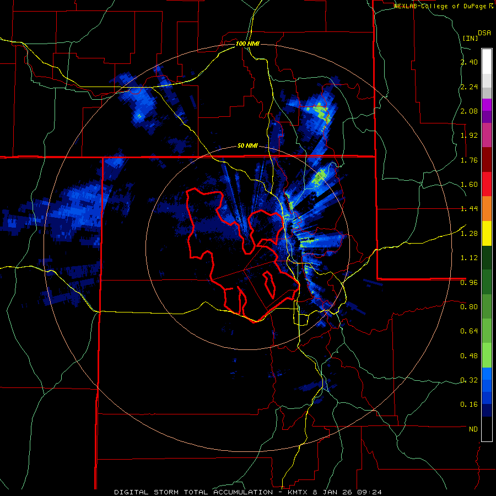Click the orange 1.44 legend color swatch

487,209
